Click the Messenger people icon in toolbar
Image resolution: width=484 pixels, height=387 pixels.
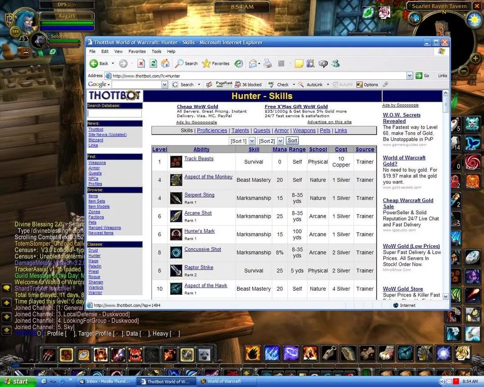(335, 63)
